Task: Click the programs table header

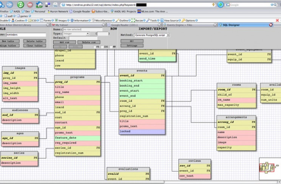Action: point(77,77)
